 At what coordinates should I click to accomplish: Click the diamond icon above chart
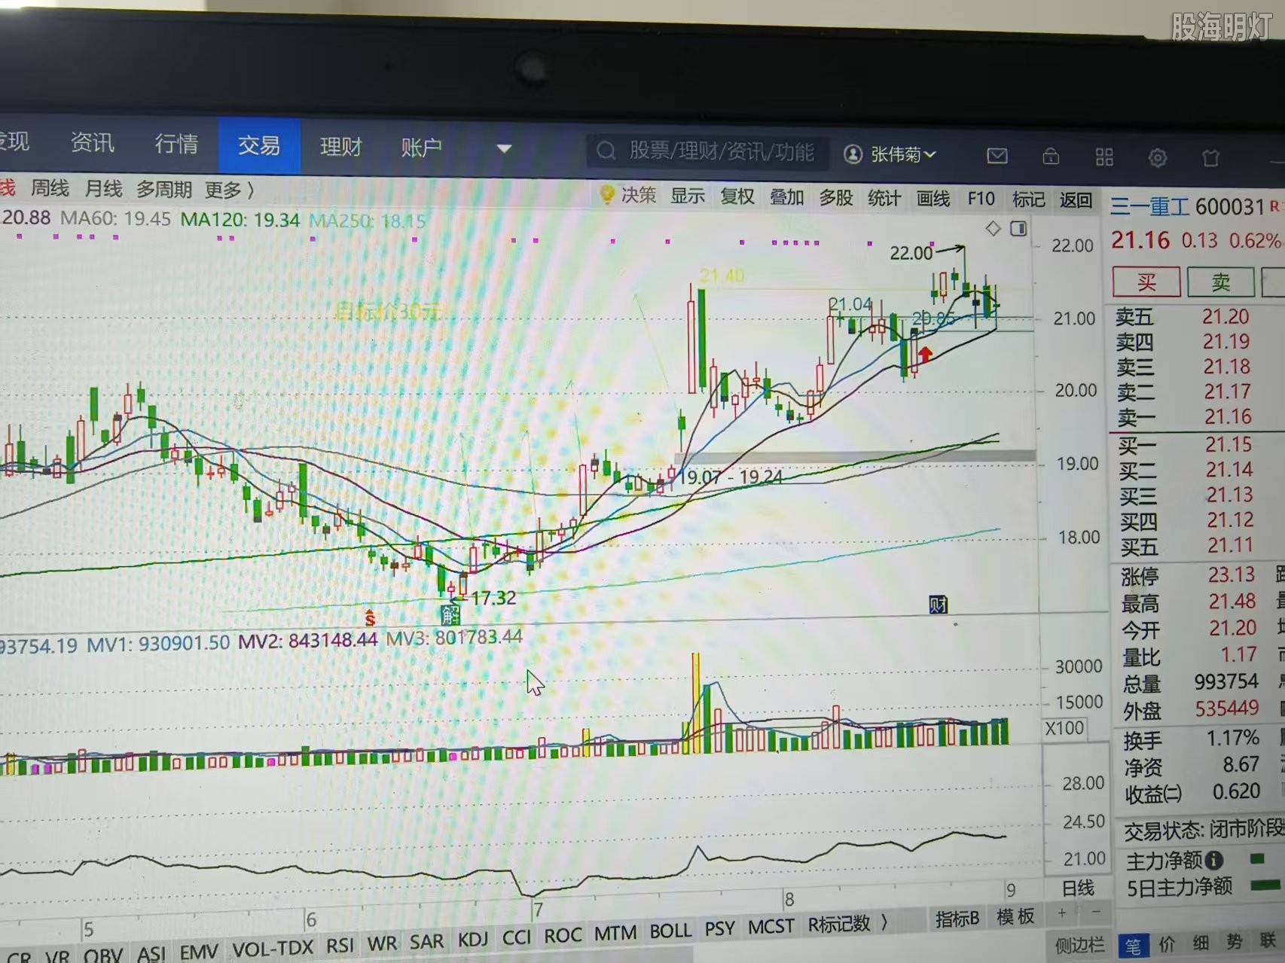993,229
